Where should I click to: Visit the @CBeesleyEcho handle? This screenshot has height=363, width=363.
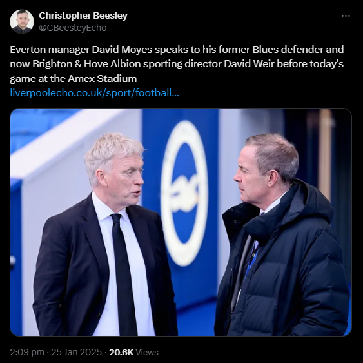coord(73,28)
